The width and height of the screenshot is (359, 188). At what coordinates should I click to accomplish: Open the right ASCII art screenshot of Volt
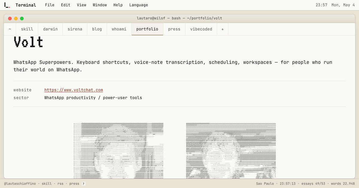pyautogui.click(x=231, y=150)
